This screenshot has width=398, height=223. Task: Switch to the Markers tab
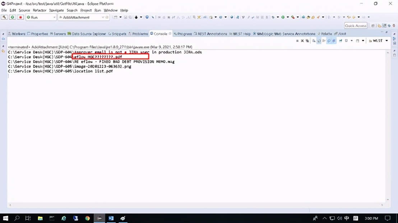[17, 34]
